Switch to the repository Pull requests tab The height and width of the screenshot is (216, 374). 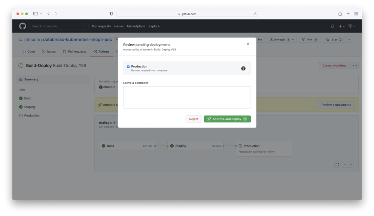click(x=75, y=51)
